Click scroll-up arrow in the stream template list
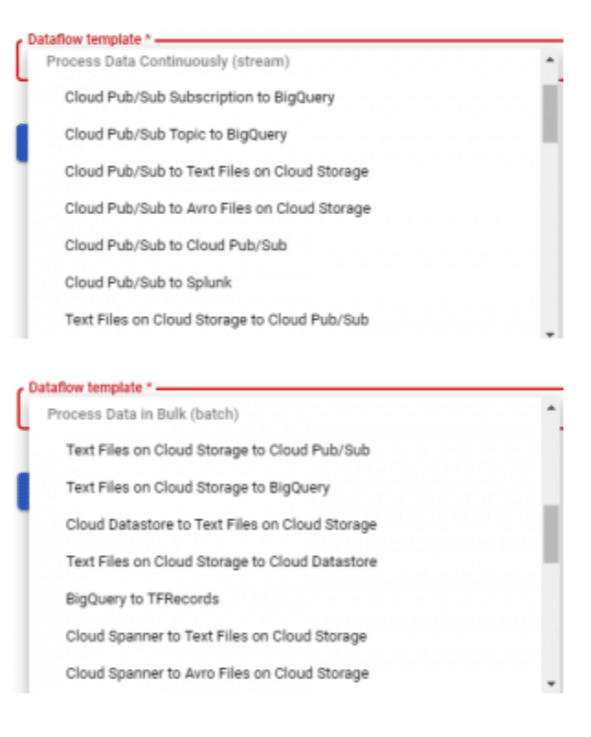Viewport: 591px width, 737px height. click(x=551, y=60)
